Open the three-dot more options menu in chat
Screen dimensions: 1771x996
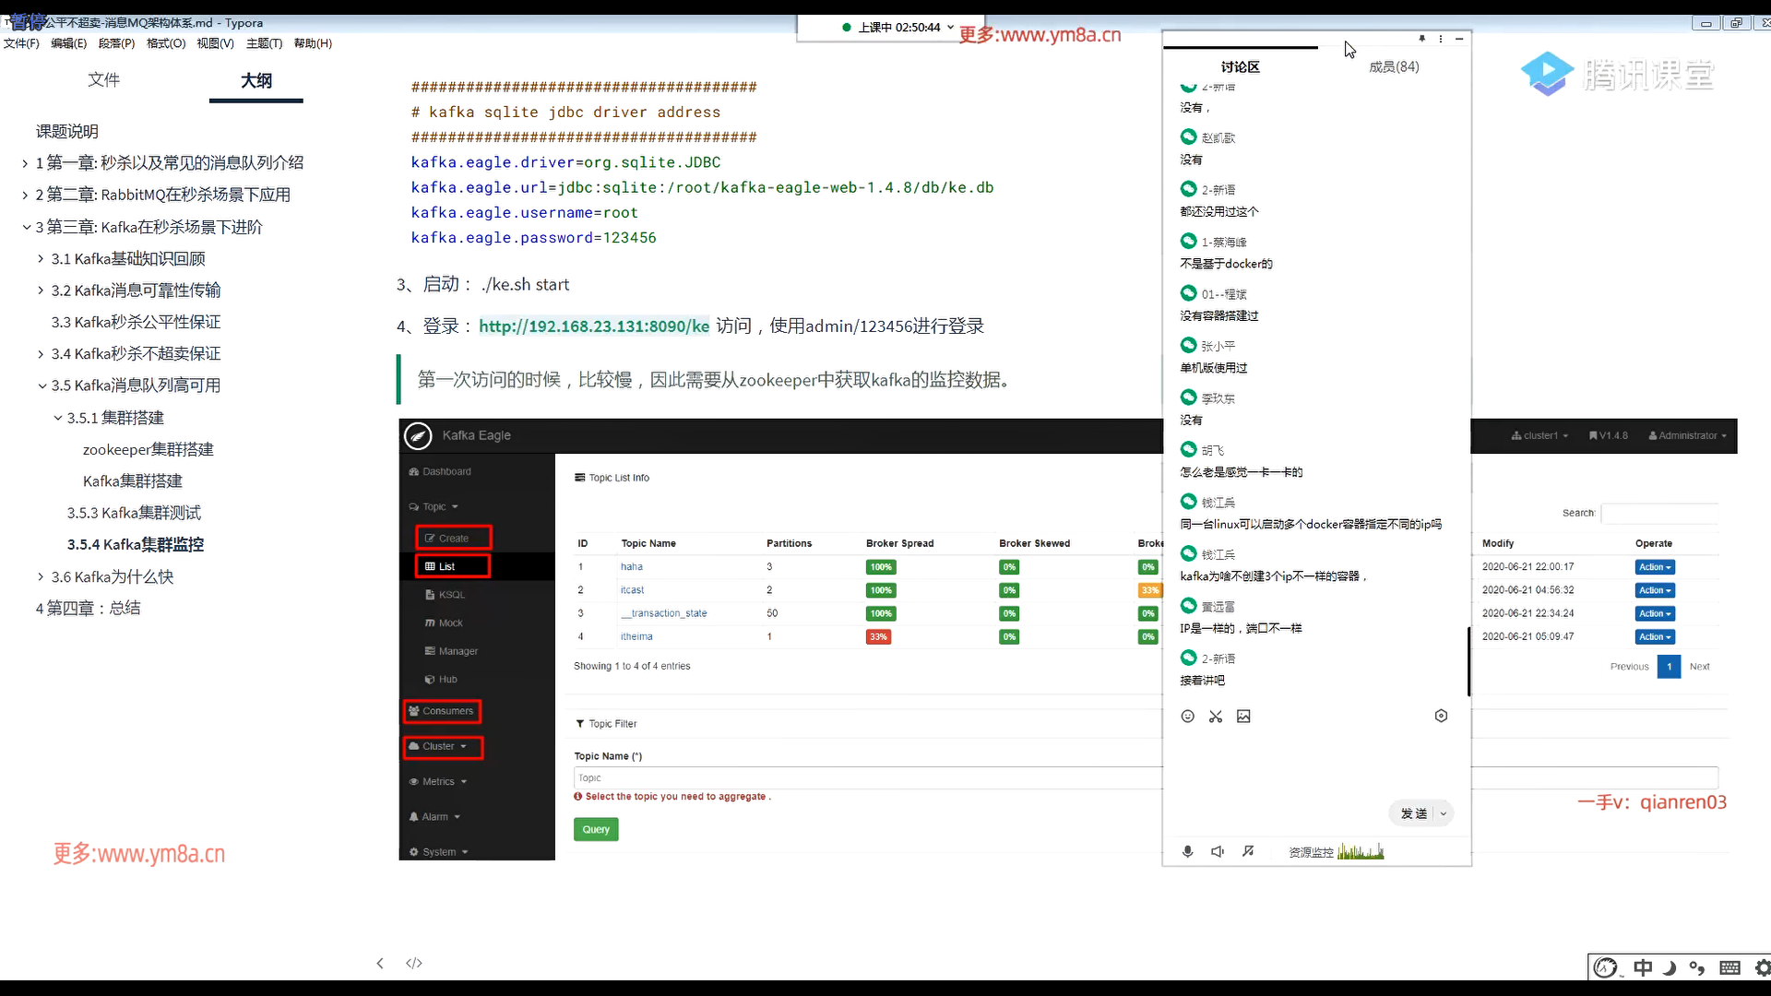[1441, 39]
